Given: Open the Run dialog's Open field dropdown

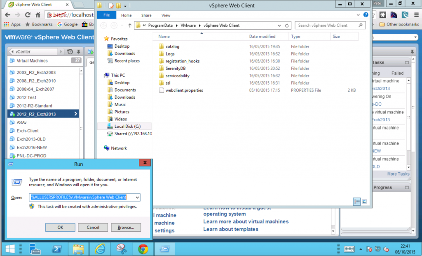Looking at the screenshot, I should pyautogui.click(x=137, y=197).
